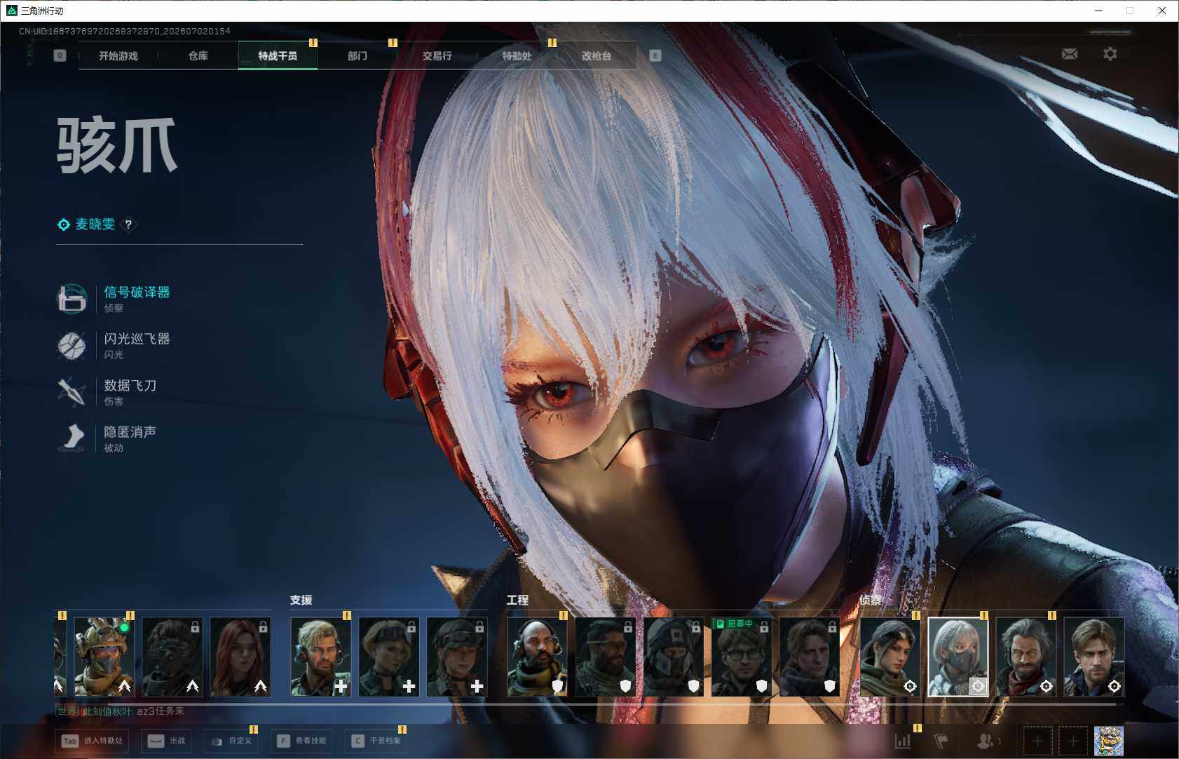Select the locked brown-haired engineer operator
Viewport: 1179px width, 759px height.
coord(810,657)
